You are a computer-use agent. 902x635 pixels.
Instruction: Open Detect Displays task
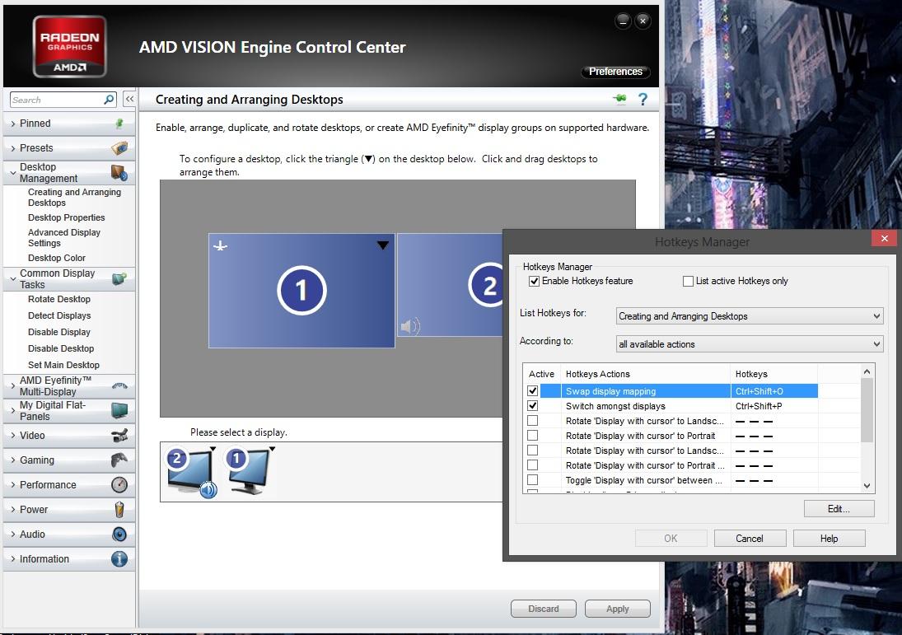(x=59, y=315)
